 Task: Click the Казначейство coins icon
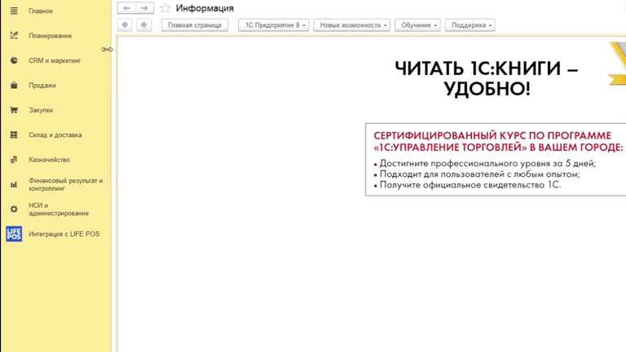pos(14,160)
